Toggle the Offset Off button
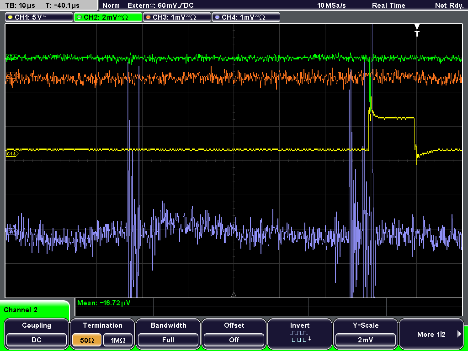The image size is (468, 351). [234, 333]
